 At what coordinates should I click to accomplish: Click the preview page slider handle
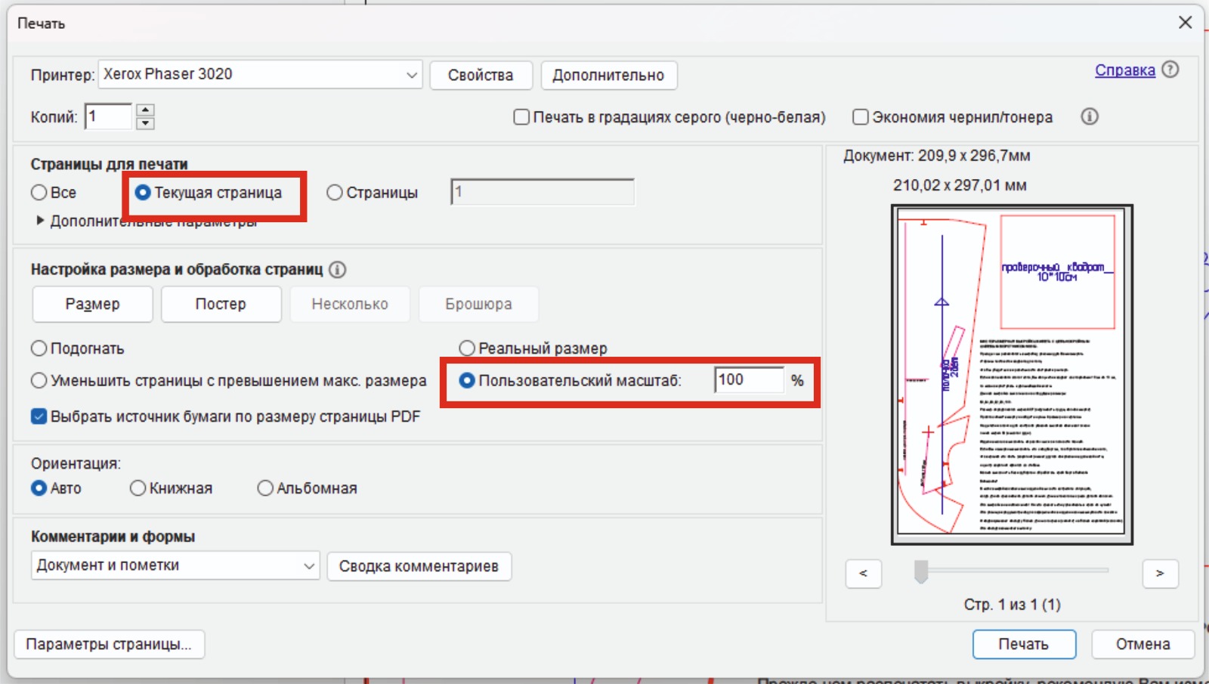click(x=920, y=571)
